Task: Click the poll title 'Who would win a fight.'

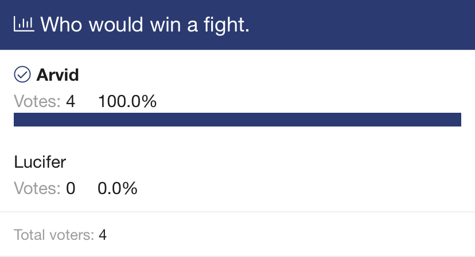Action: [x=145, y=25]
